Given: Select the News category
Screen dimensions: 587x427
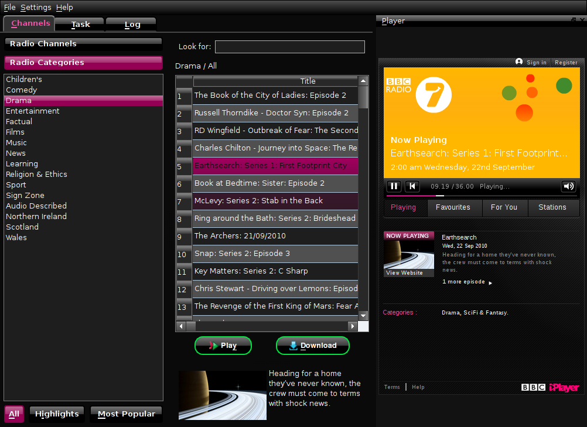Looking at the screenshot, I should point(84,153).
